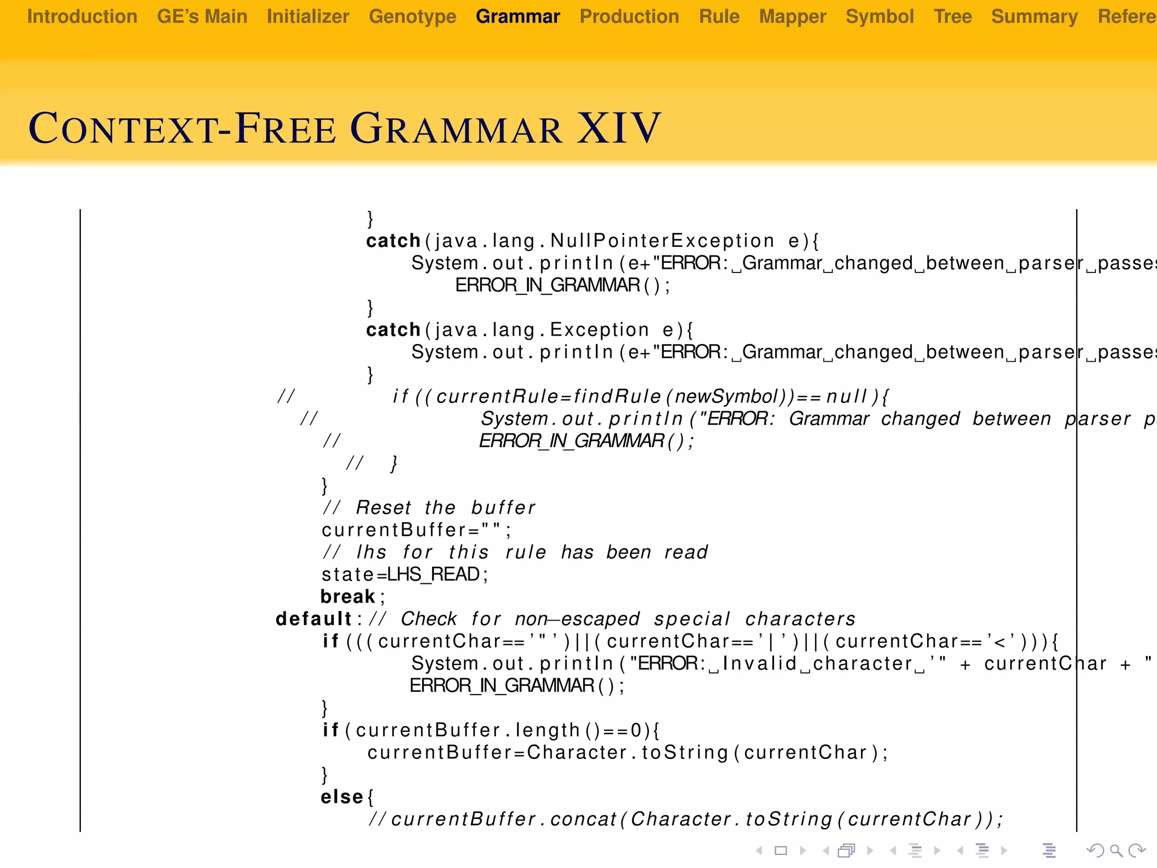Go to previous section arrow
This screenshot has height=868, width=1157.
click(x=960, y=850)
